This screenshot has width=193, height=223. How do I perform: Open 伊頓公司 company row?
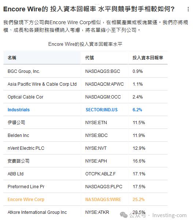[85, 122]
